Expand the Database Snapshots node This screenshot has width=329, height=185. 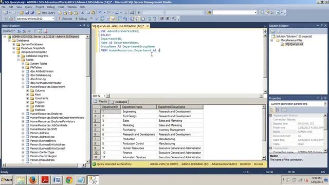(x=14, y=48)
